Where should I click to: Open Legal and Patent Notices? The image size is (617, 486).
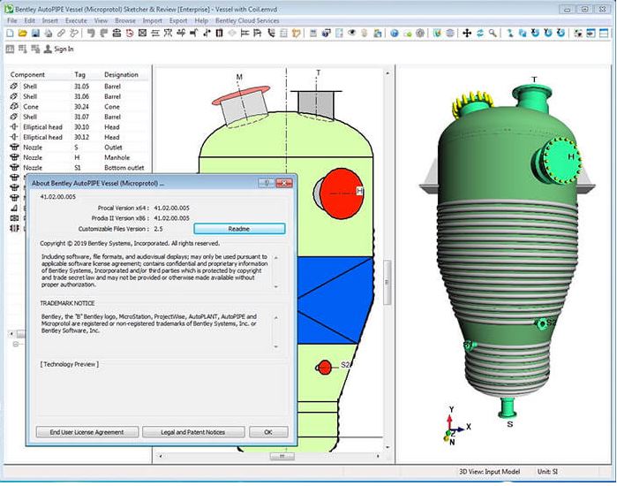click(x=193, y=432)
